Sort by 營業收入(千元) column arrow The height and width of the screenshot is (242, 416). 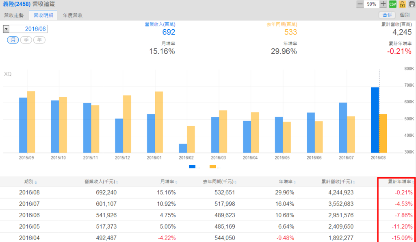[x=117, y=183]
